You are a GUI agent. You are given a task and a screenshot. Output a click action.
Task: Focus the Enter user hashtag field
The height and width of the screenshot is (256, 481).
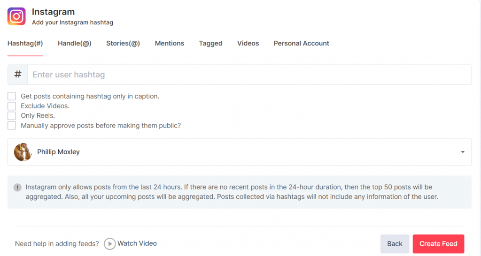pyautogui.click(x=249, y=75)
